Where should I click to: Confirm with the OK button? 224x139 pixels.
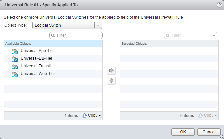tap(183, 132)
